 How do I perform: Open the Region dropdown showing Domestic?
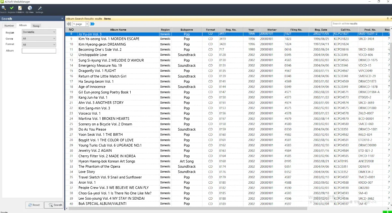(39, 32)
